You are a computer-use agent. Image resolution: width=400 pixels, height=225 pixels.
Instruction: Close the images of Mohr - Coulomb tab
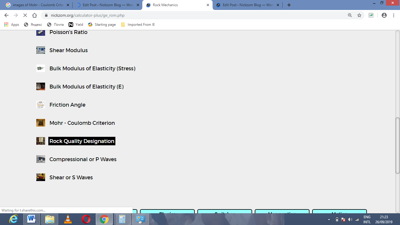pos(69,5)
